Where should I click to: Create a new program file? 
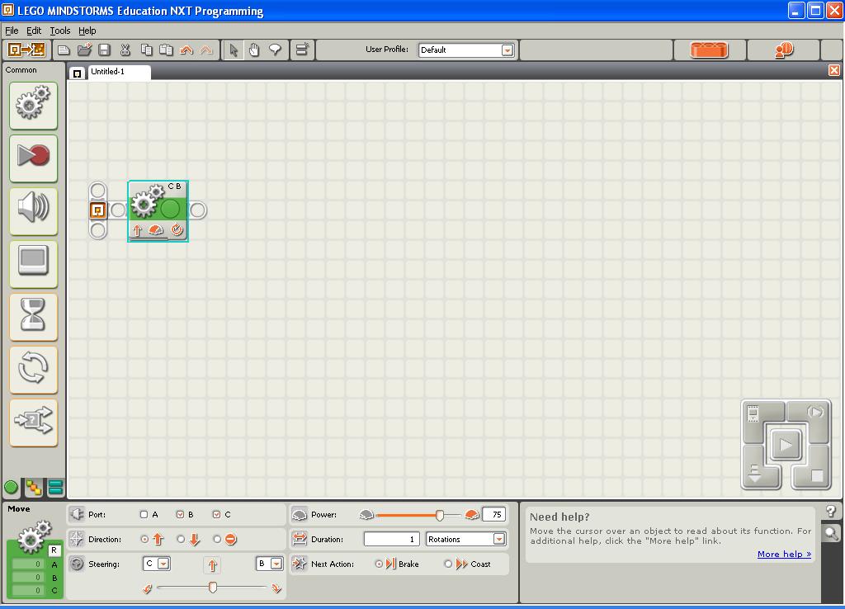coord(64,50)
